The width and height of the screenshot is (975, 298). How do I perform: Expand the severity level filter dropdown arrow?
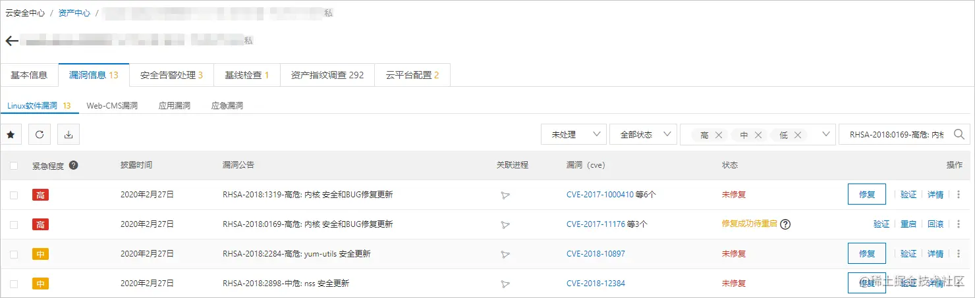[x=826, y=134]
